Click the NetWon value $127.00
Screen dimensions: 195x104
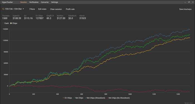tap(61, 18)
